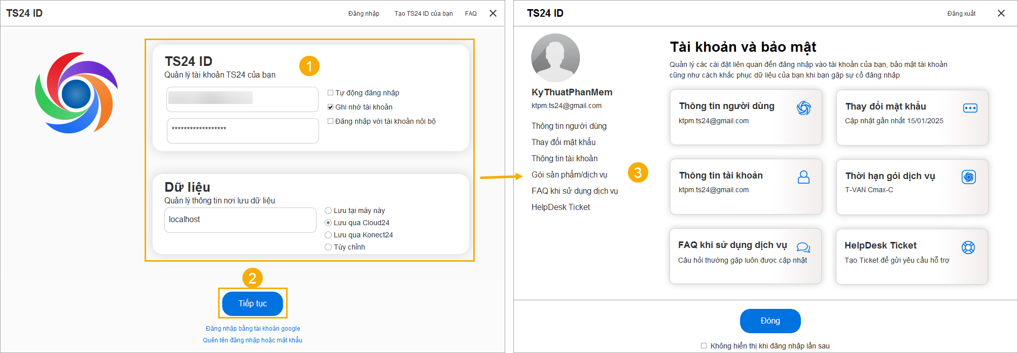Image resolution: width=1018 pixels, height=353 pixels.
Task: Enable Tự động đăng nhập checkbox
Action: point(331,93)
